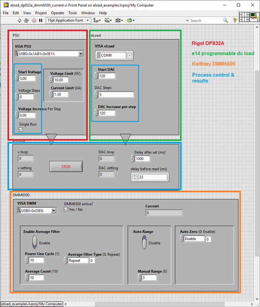Click the Manual Range stepper arrows
The width and height of the screenshot is (260, 307).
139,278
